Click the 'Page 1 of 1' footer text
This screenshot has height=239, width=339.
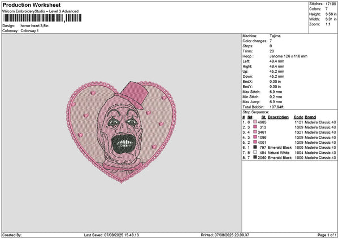327,235
